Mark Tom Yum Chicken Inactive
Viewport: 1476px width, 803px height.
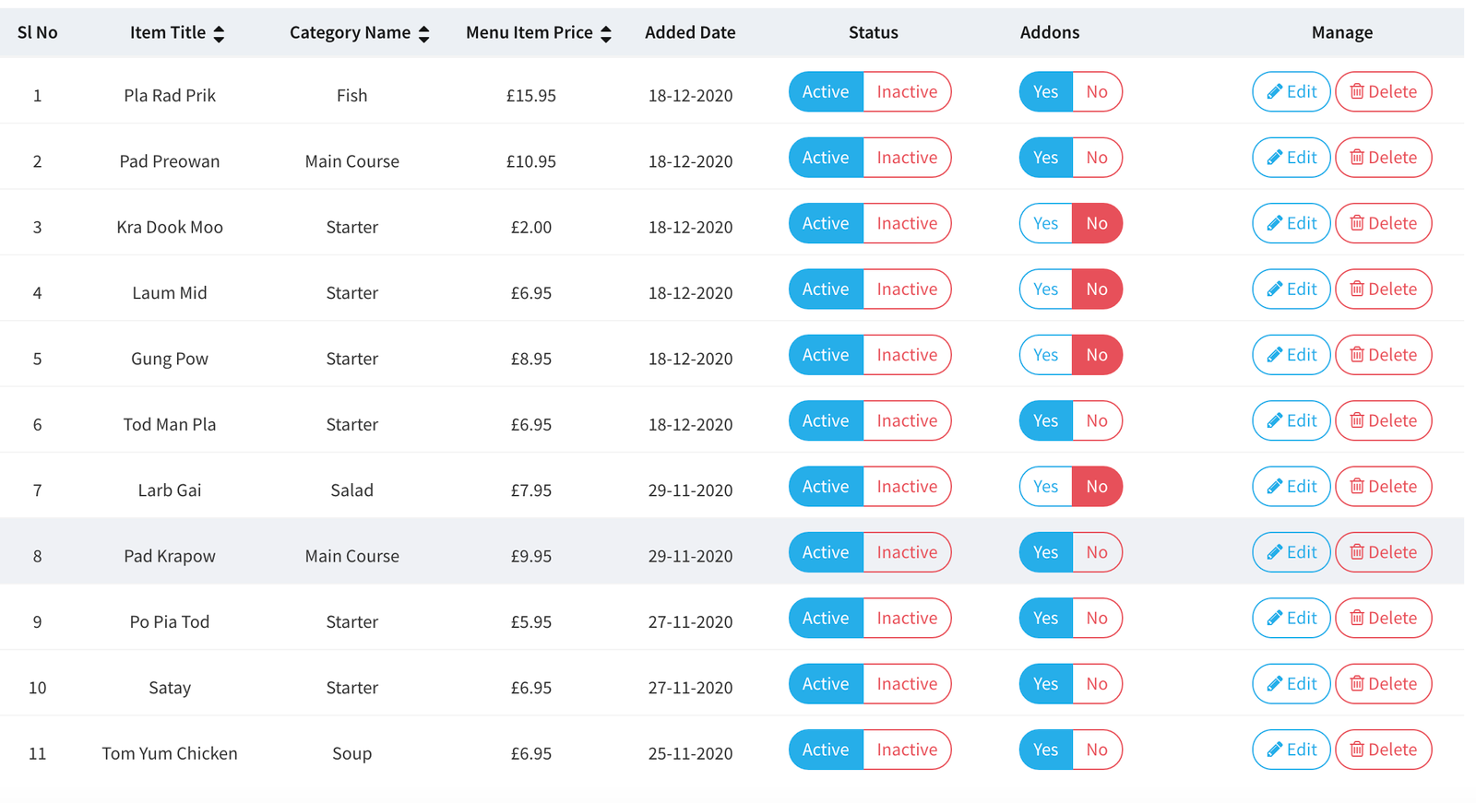click(907, 750)
